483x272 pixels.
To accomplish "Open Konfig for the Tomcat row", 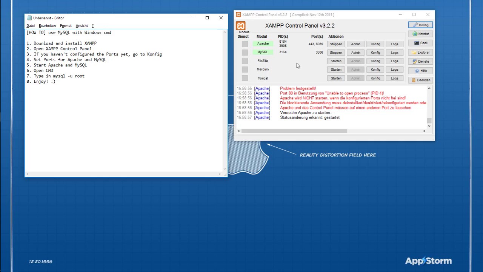I will (x=375, y=78).
